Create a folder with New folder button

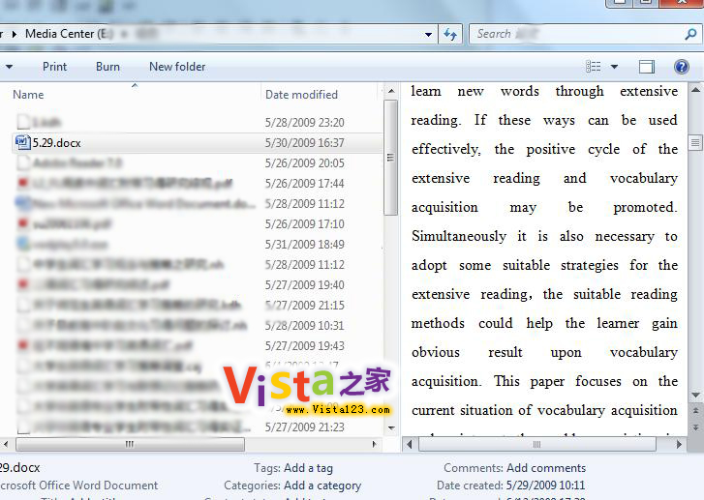click(x=177, y=67)
